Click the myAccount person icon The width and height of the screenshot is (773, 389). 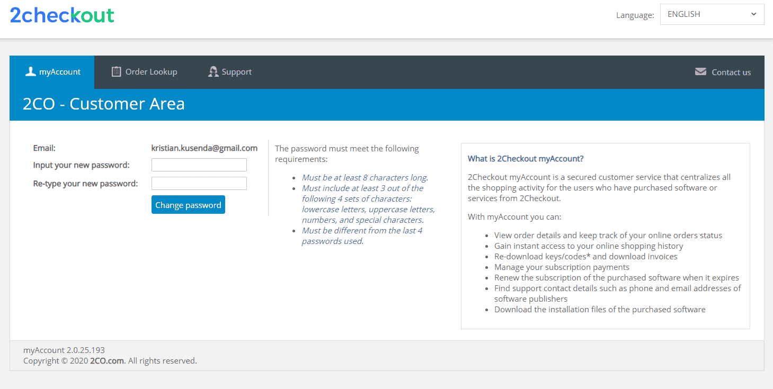click(x=31, y=71)
